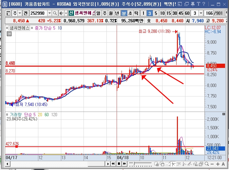229x170 pixels.
Task: Open the speaker options dropdown arrow
Action: [66, 13]
